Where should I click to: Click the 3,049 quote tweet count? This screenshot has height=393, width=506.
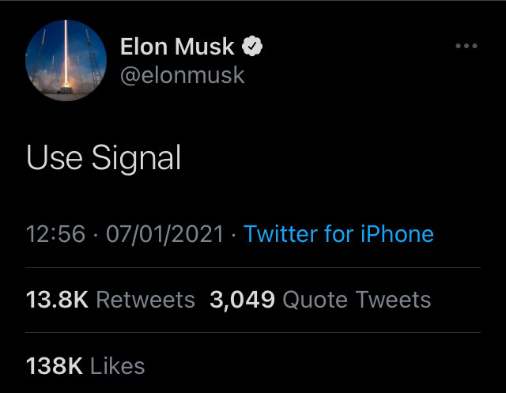(x=243, y=300)
